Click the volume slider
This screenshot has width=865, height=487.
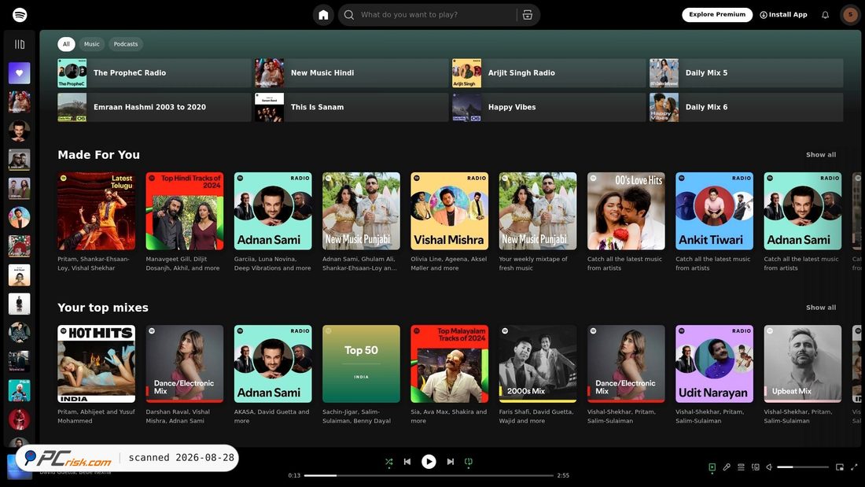point(803,467)
